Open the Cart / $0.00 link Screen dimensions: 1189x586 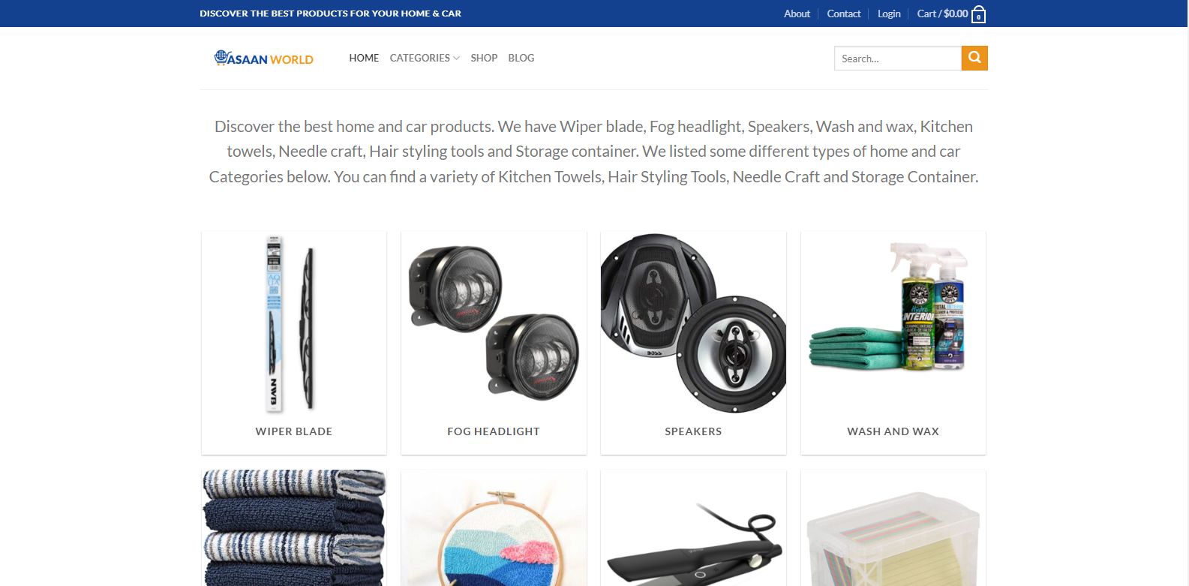tap(942, 14)
